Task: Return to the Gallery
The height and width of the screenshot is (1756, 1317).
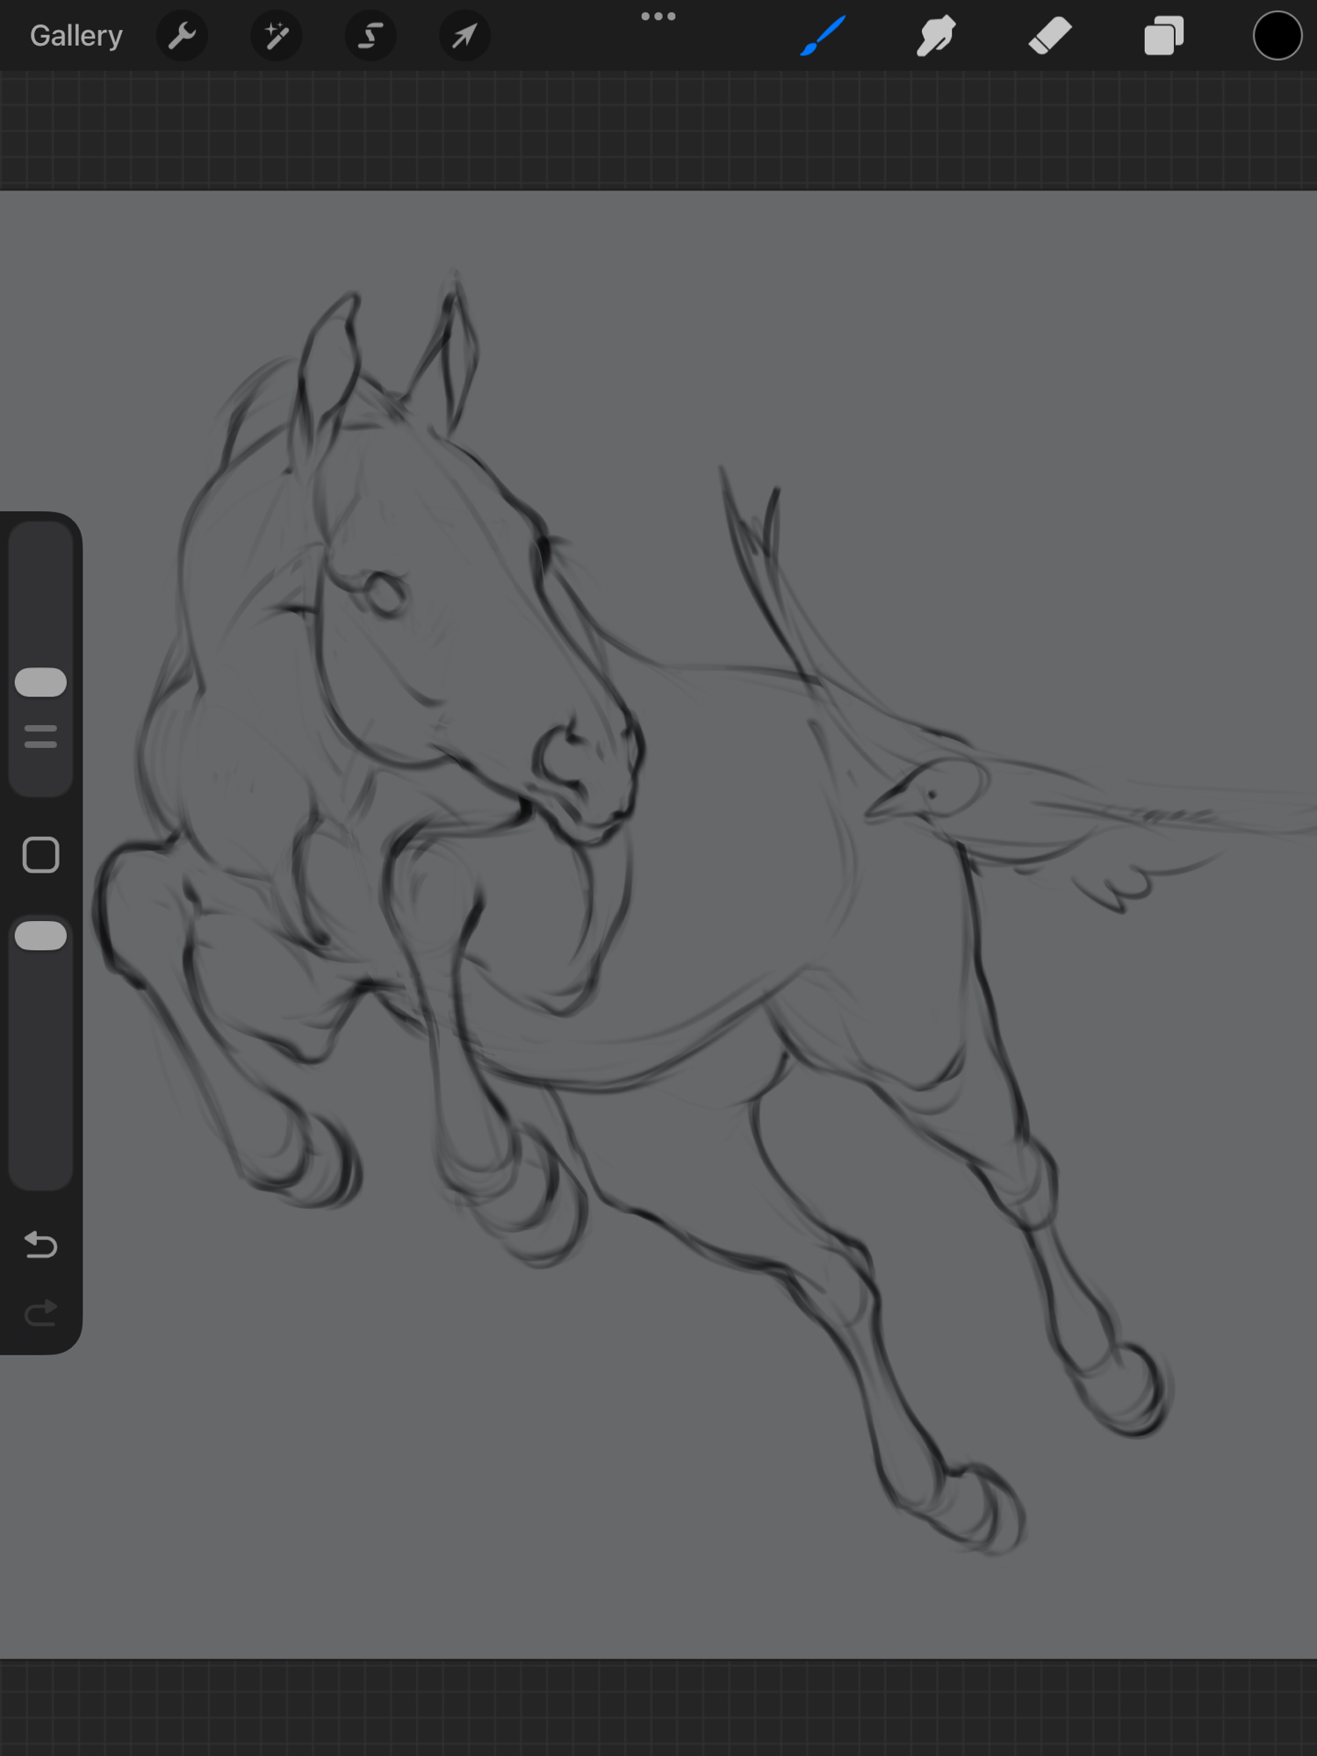Action: point(76,36)
